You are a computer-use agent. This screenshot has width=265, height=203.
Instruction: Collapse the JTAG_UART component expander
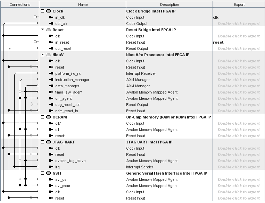click(x=43, y=142)
